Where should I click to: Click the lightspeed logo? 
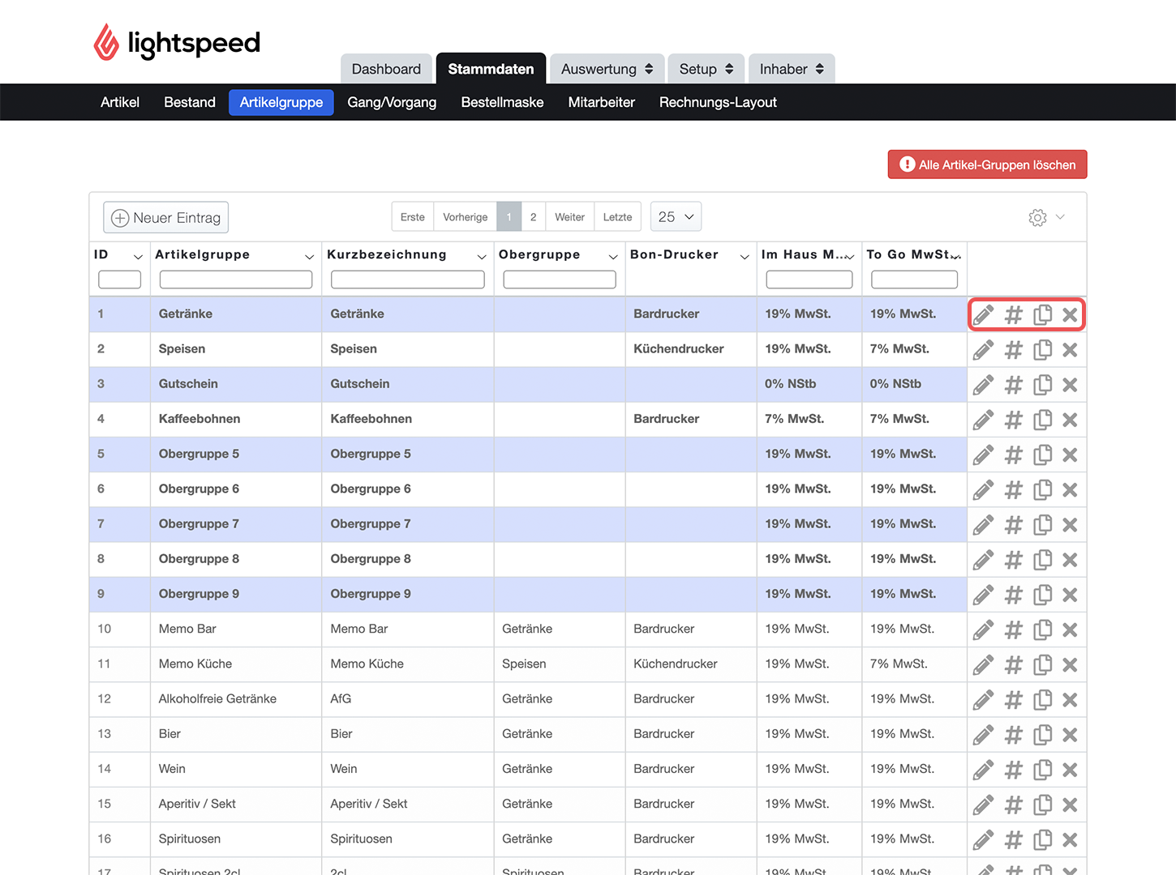(x=177, y=42)
